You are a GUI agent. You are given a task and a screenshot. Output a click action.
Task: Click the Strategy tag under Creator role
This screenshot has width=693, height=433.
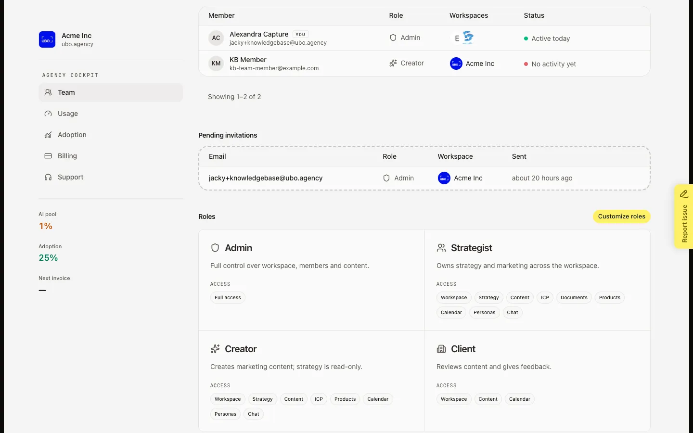[262, 399]
